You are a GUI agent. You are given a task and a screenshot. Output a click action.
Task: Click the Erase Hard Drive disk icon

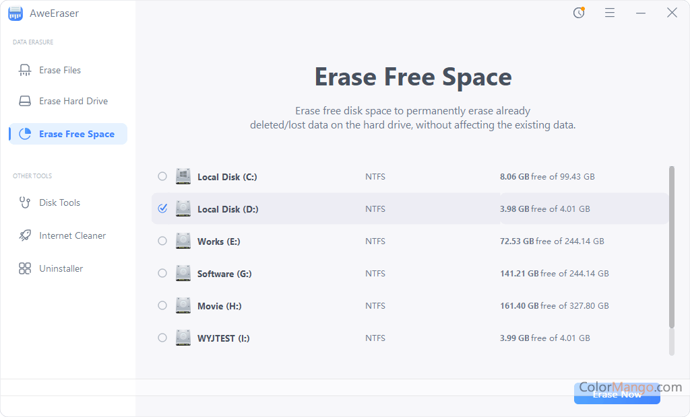pyautogui.click(x=25, y=101)
